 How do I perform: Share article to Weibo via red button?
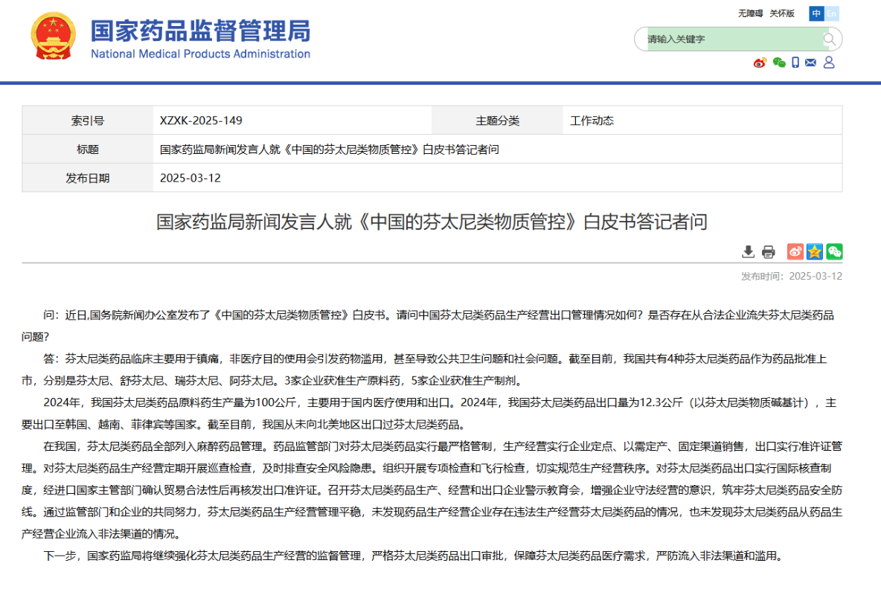795,251
